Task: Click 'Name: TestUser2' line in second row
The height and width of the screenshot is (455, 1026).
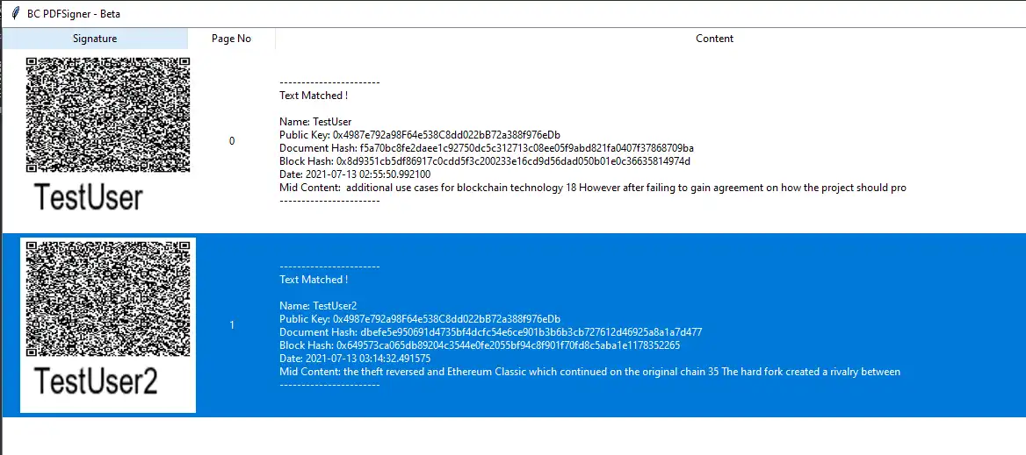Action: point(318,305)
